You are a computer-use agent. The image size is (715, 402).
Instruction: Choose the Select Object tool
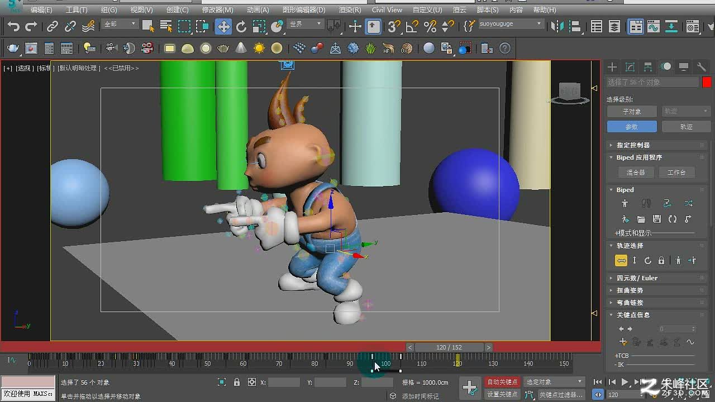click(148, 26)
